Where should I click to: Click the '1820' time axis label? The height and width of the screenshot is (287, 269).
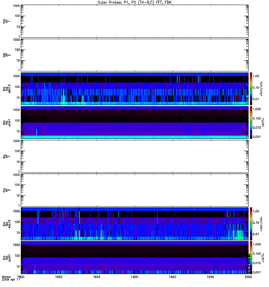(x=59, y=277)
